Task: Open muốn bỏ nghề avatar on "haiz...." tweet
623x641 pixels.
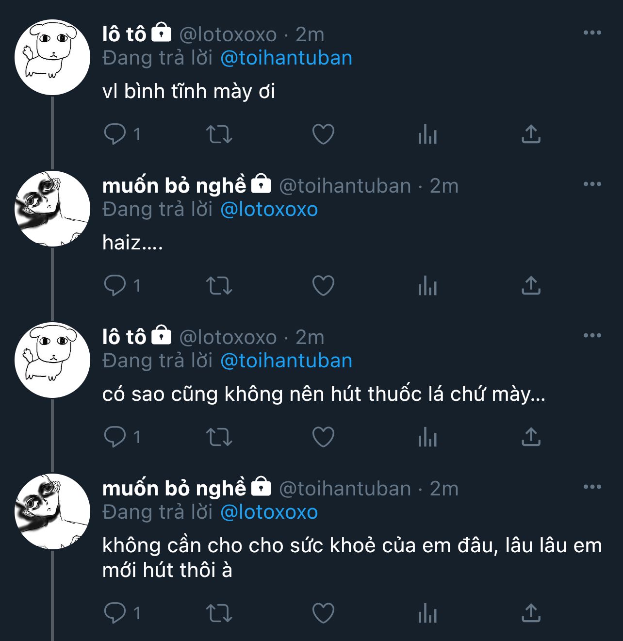Action: coord(52,209)
